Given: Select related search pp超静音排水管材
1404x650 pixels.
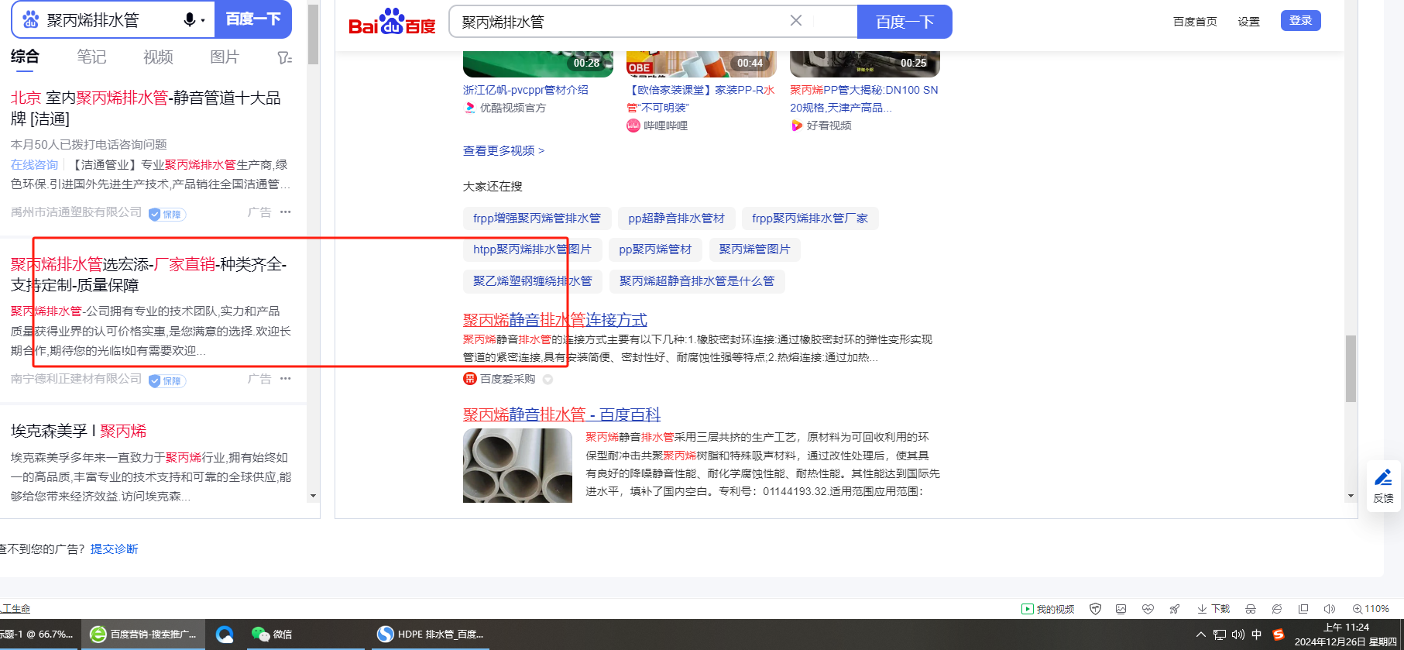Looking at the screenshot, I should pos(676,218).
